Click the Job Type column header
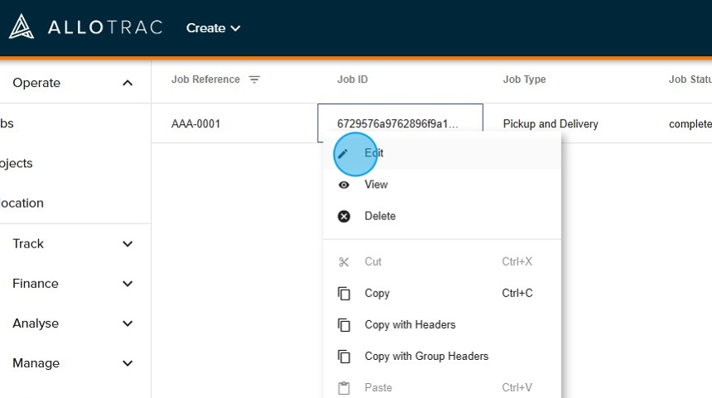The height and width of the screenshot is (398, 712). [x=524, y=79]
